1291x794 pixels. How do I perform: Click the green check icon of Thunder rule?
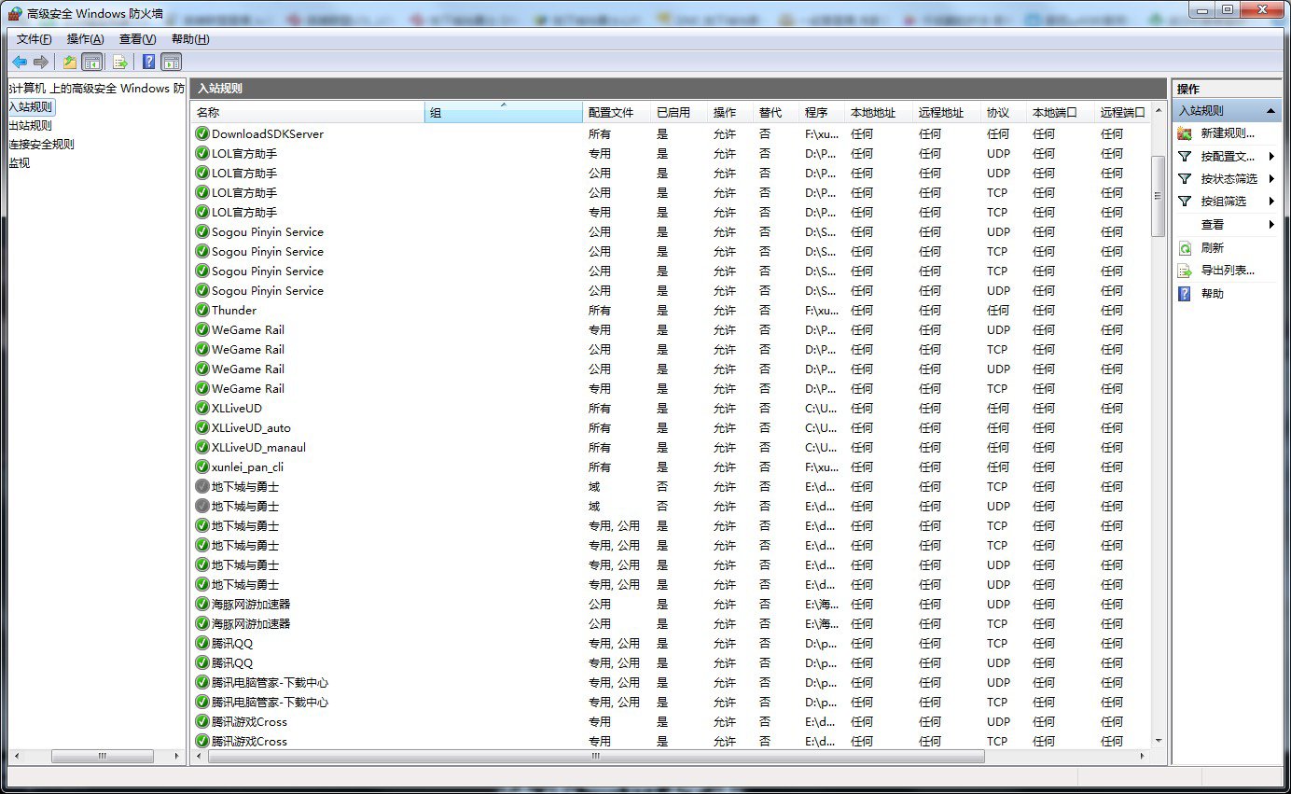point(202,310)
